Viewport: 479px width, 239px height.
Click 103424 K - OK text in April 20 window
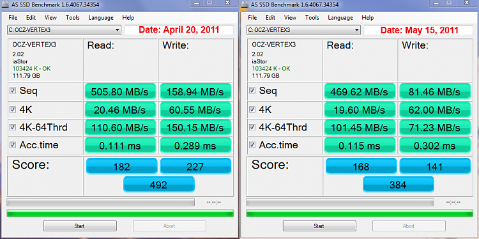pos(31,69)
